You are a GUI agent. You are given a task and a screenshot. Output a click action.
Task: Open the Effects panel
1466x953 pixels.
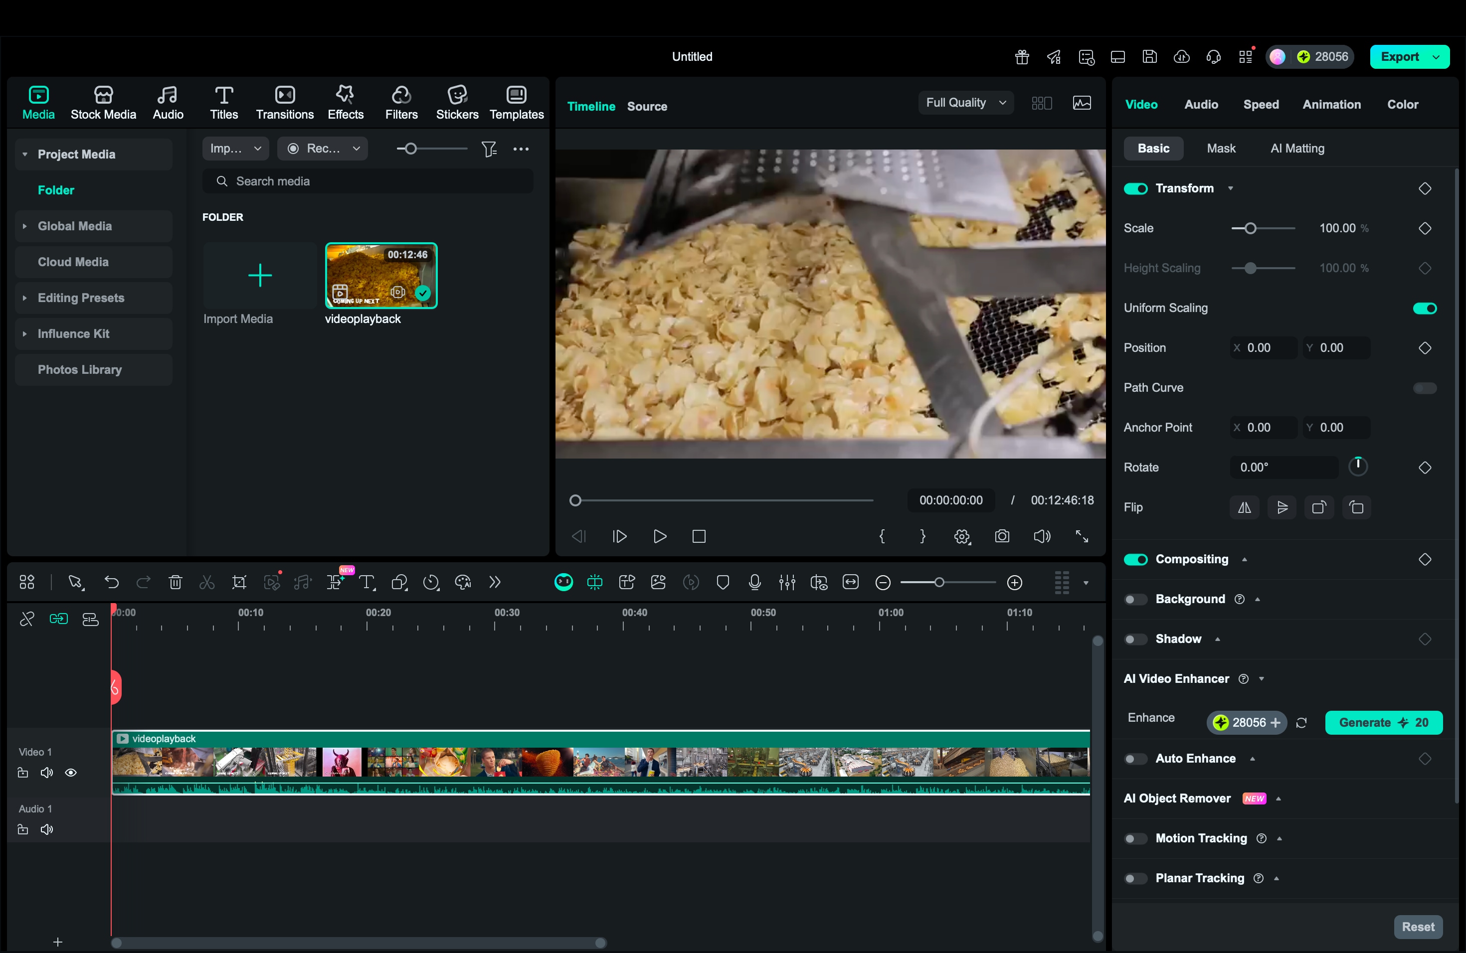[345, 102]
